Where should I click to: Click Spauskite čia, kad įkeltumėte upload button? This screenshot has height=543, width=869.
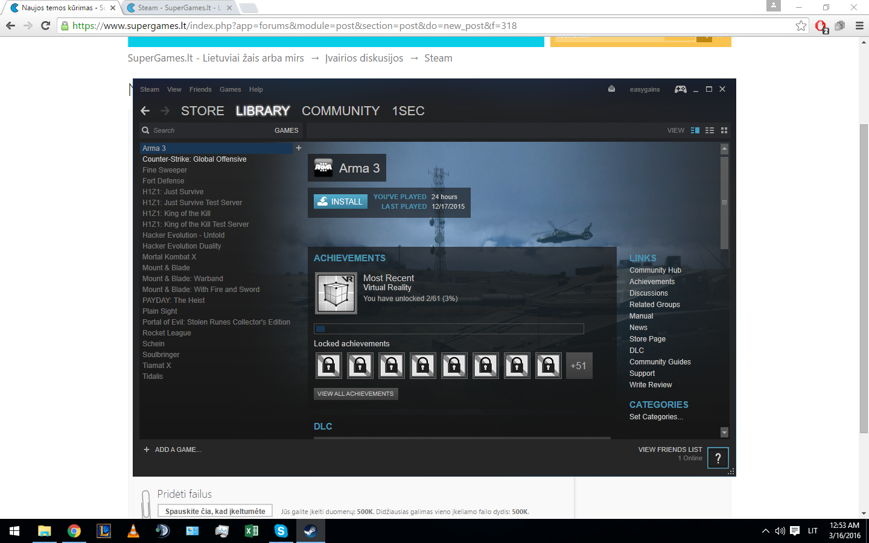coord(215,511)
